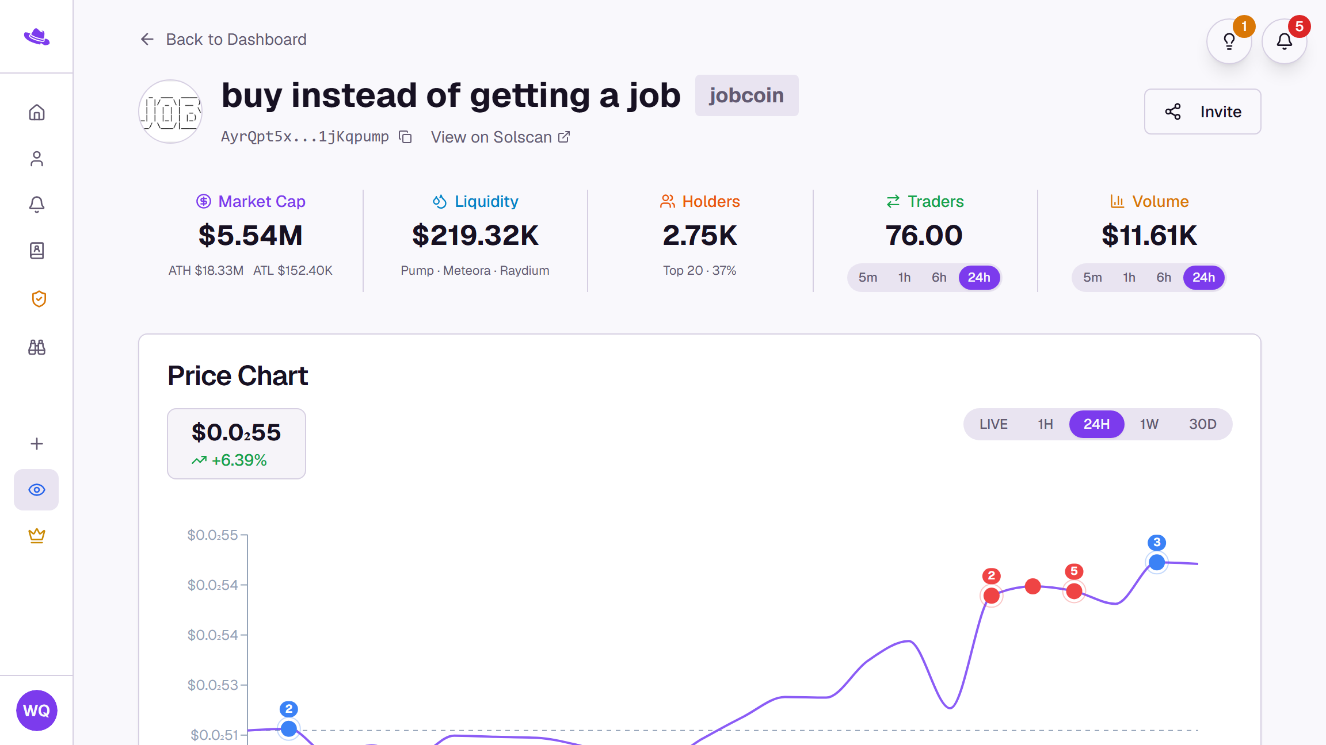Open the lightbulb tips button with badge
The width and height of the screenshot is (1326, 745).
click(x=1229, y=41)
